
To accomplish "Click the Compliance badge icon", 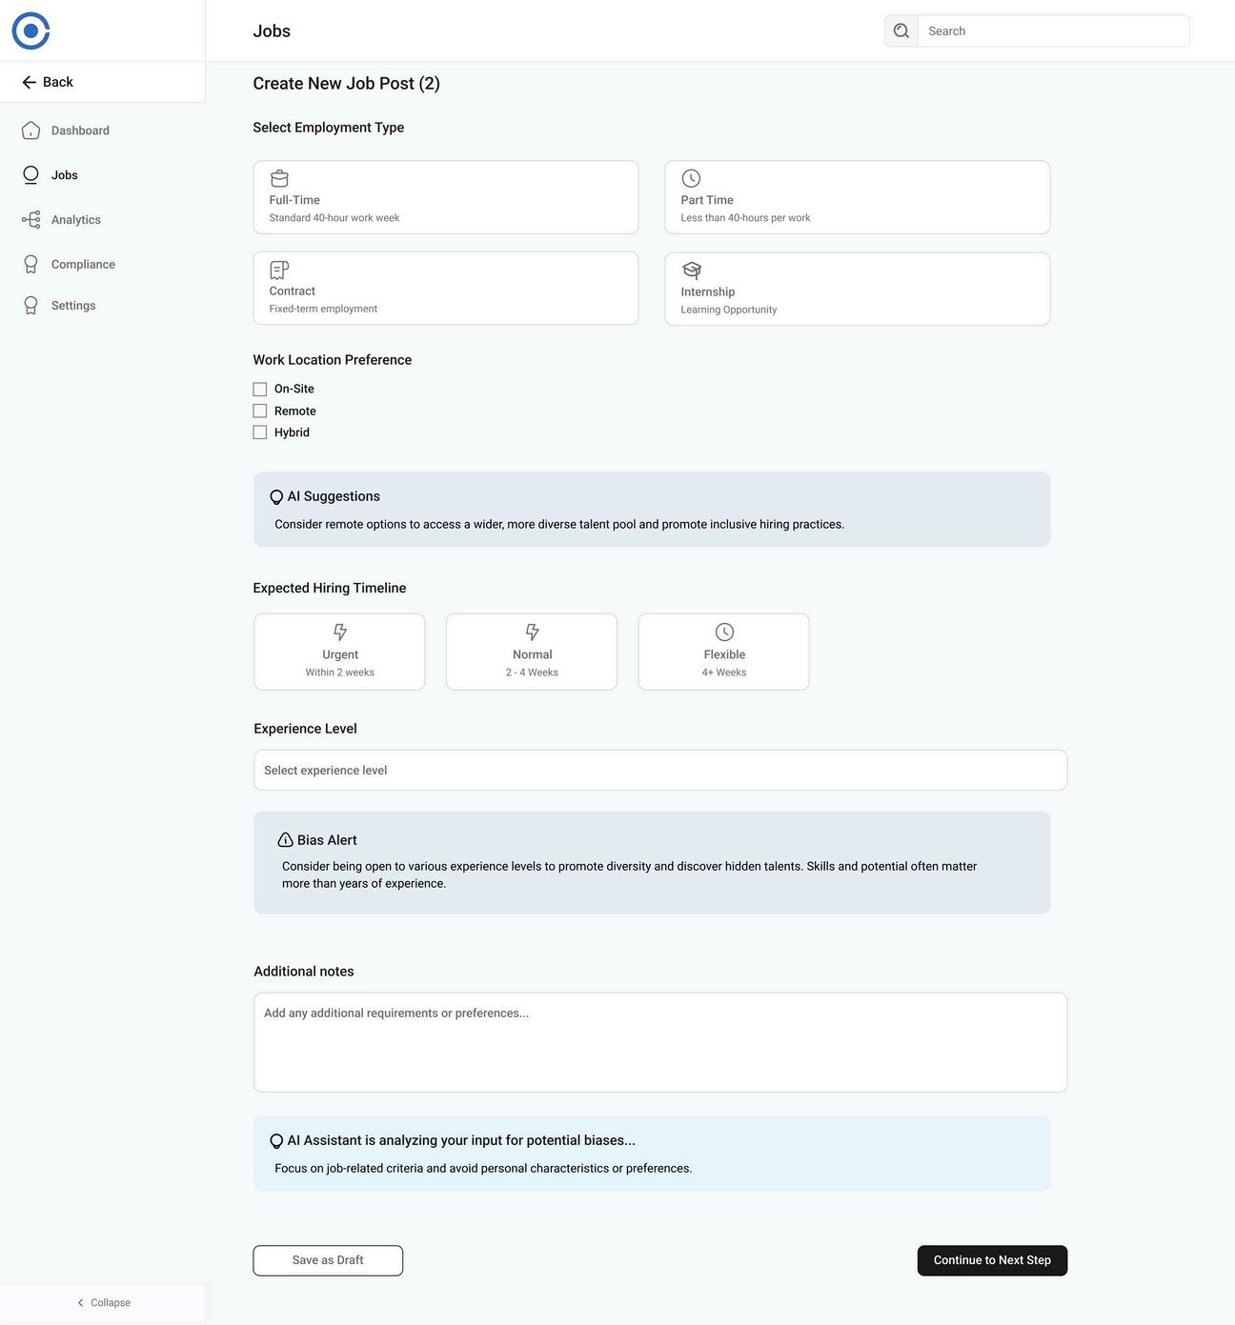I will [x=30, y=264].
